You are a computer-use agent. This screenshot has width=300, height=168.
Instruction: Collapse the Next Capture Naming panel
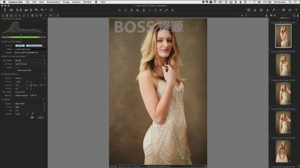click(2, 42)
